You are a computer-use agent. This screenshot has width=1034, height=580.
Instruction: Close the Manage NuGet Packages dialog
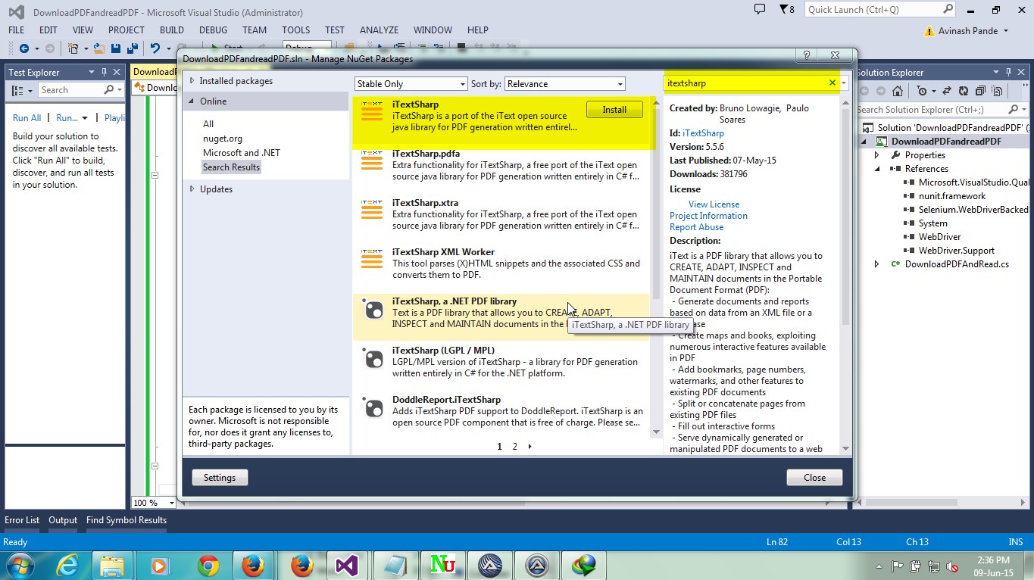814,478
